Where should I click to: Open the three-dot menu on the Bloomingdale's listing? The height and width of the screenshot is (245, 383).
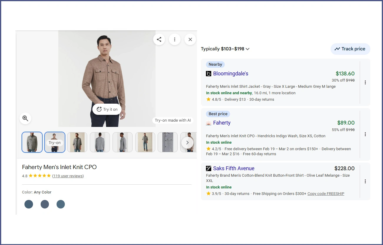point(365,82)
